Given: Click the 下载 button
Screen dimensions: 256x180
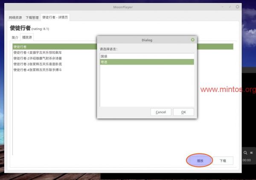Looking at the screenshot, I should pyautogui.click(x=223, y=161).
